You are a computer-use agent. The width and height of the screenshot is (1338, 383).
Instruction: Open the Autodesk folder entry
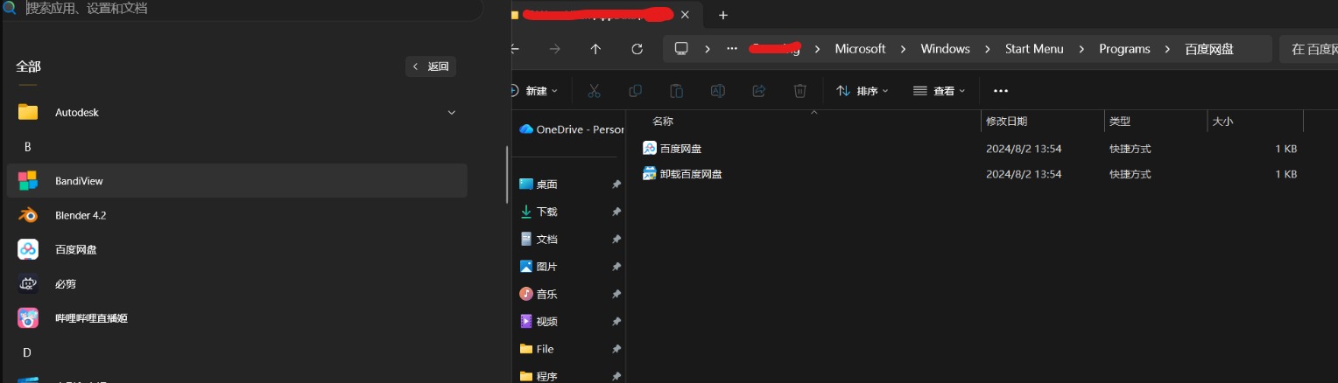click(237, 113)
